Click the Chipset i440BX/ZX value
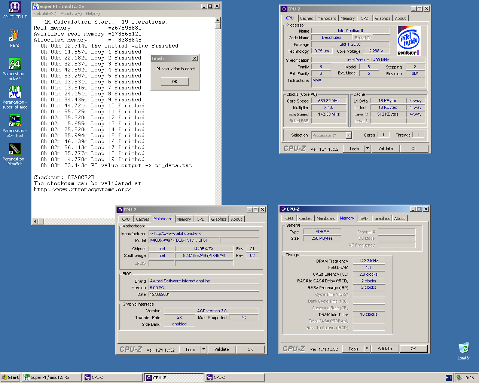The width and height of the screenshot is (479, 383). (x=204, y=249)
